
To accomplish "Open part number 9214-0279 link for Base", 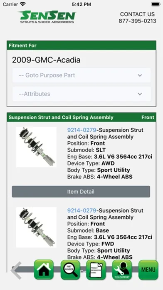I will (x=82, y=210).
